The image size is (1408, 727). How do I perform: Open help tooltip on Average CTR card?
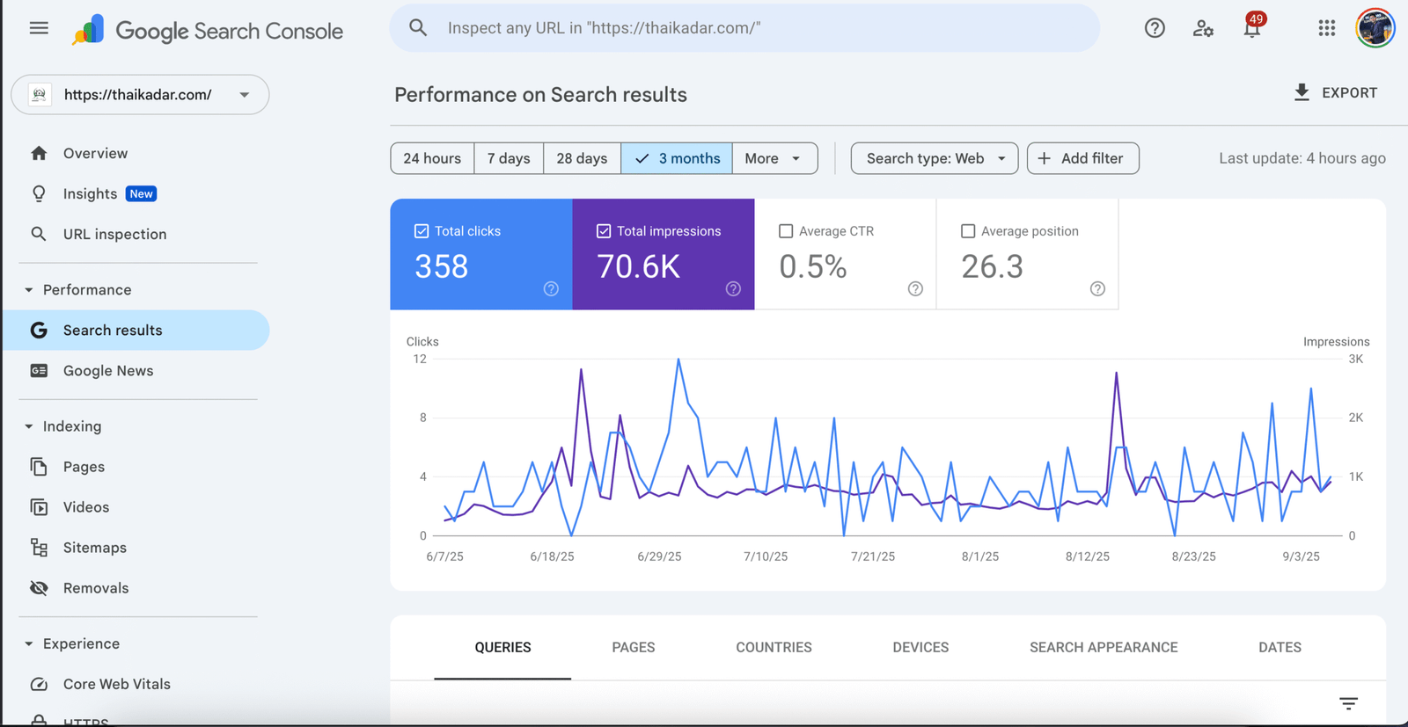point(915,288)
